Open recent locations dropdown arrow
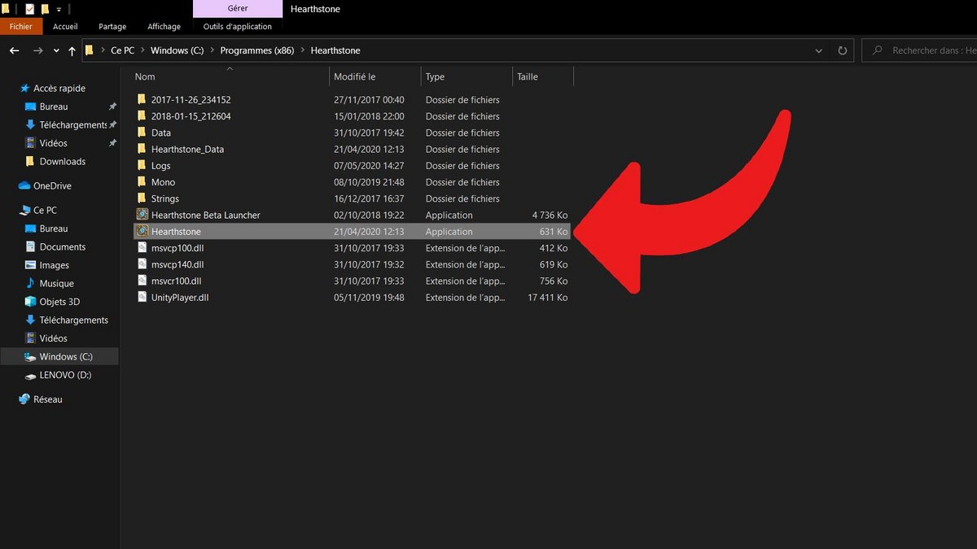The image size is (977, 549). coord(56,50)
